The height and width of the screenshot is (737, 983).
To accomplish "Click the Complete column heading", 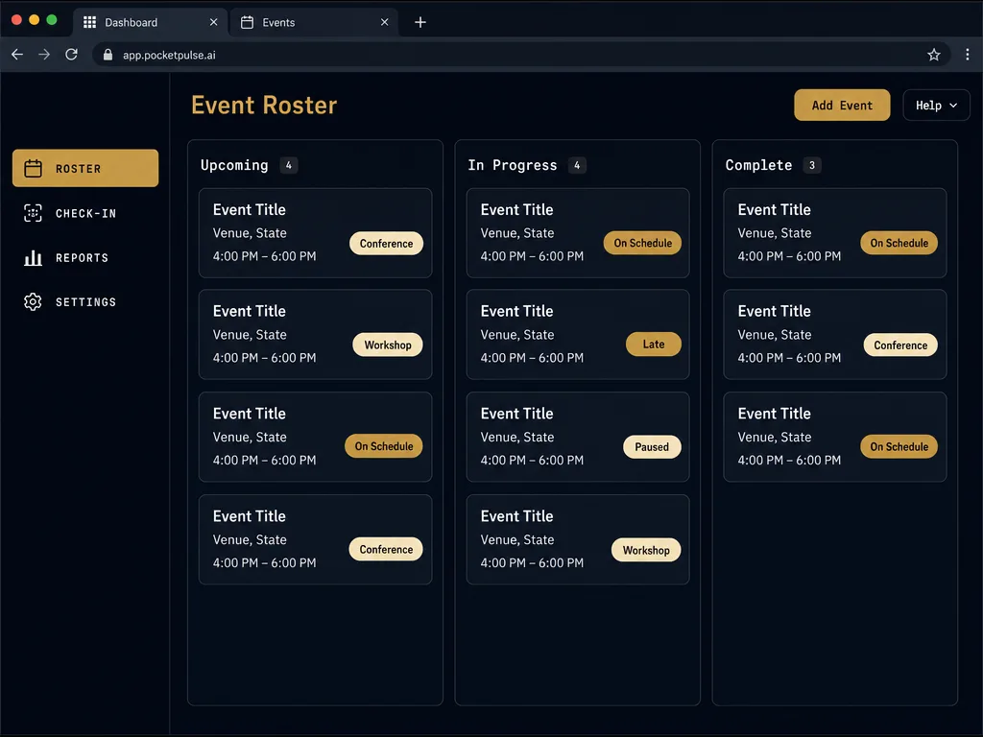I will 758,165.
